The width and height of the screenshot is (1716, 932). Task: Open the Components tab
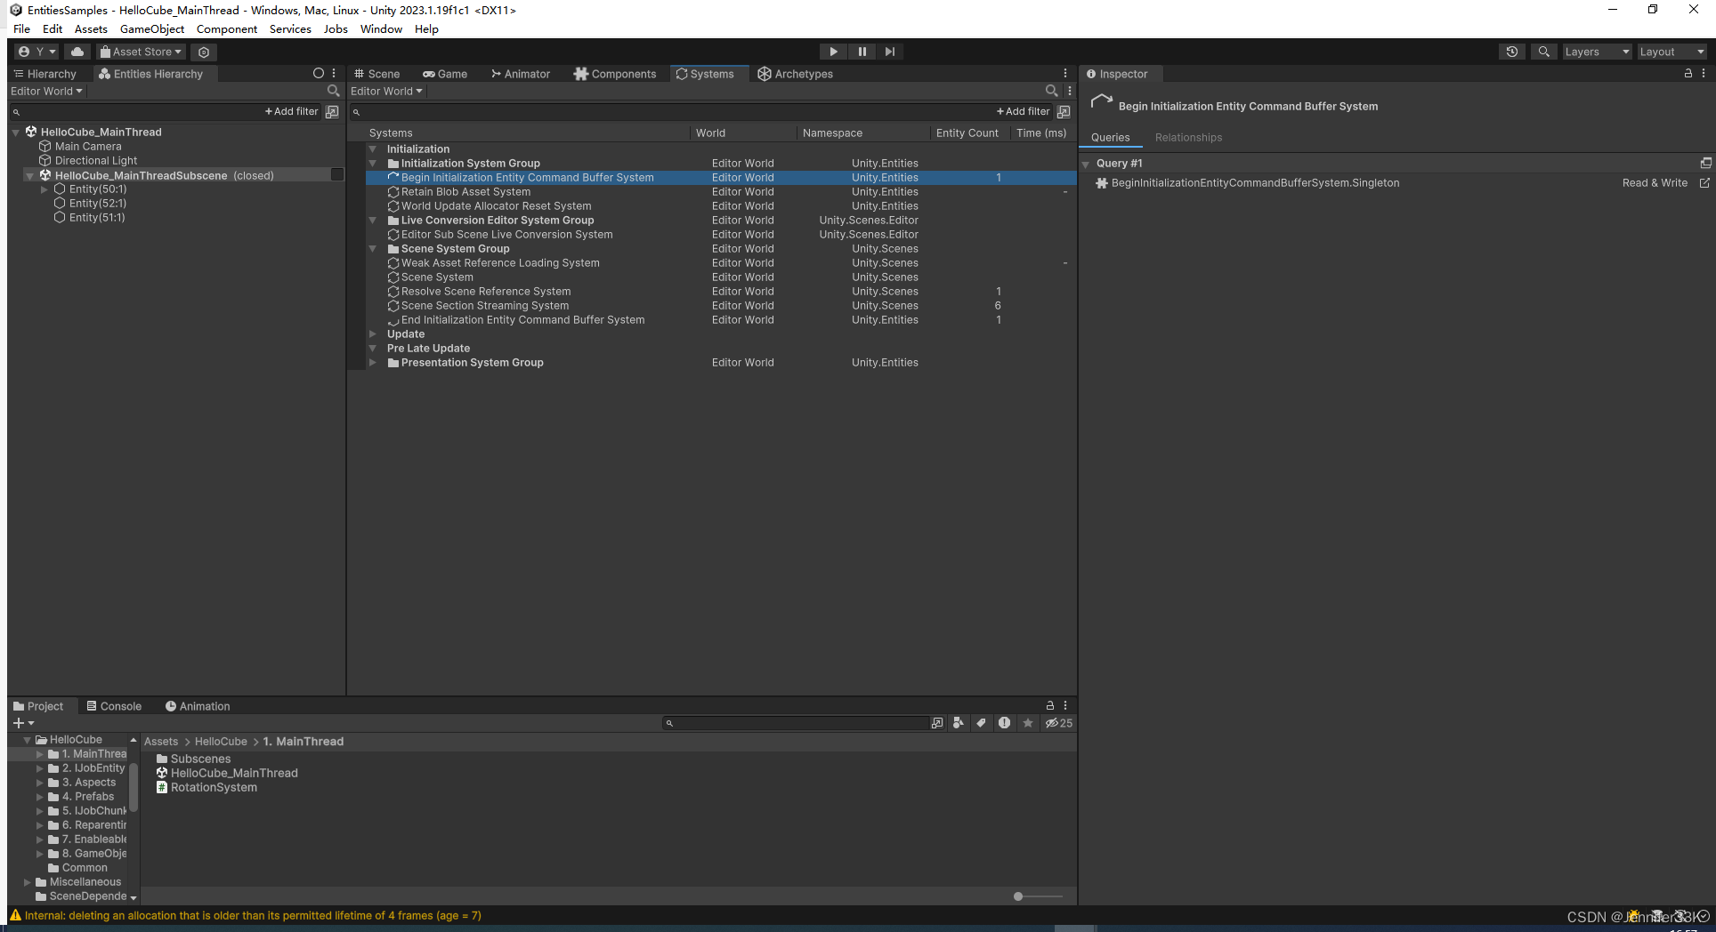pyautogui.click(x=615, y=74)
